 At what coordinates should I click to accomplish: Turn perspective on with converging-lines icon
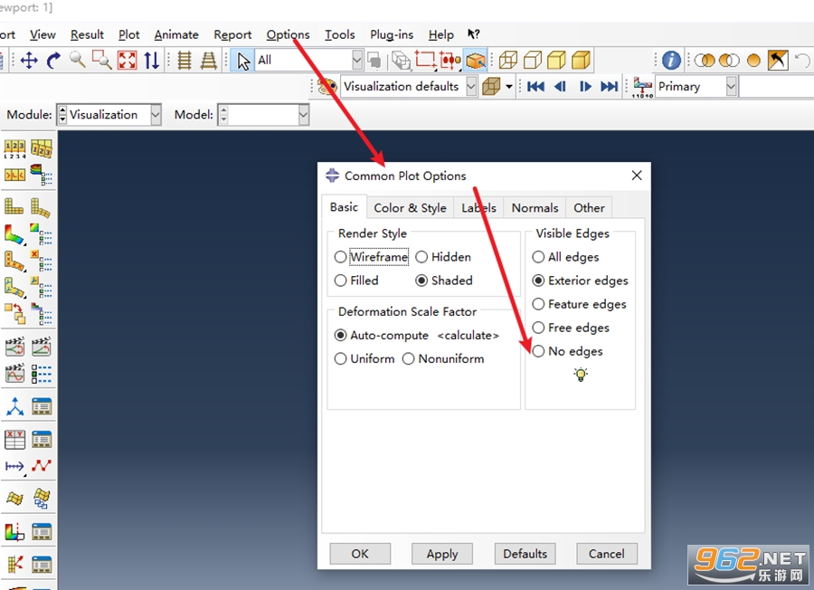coord(209,61)
